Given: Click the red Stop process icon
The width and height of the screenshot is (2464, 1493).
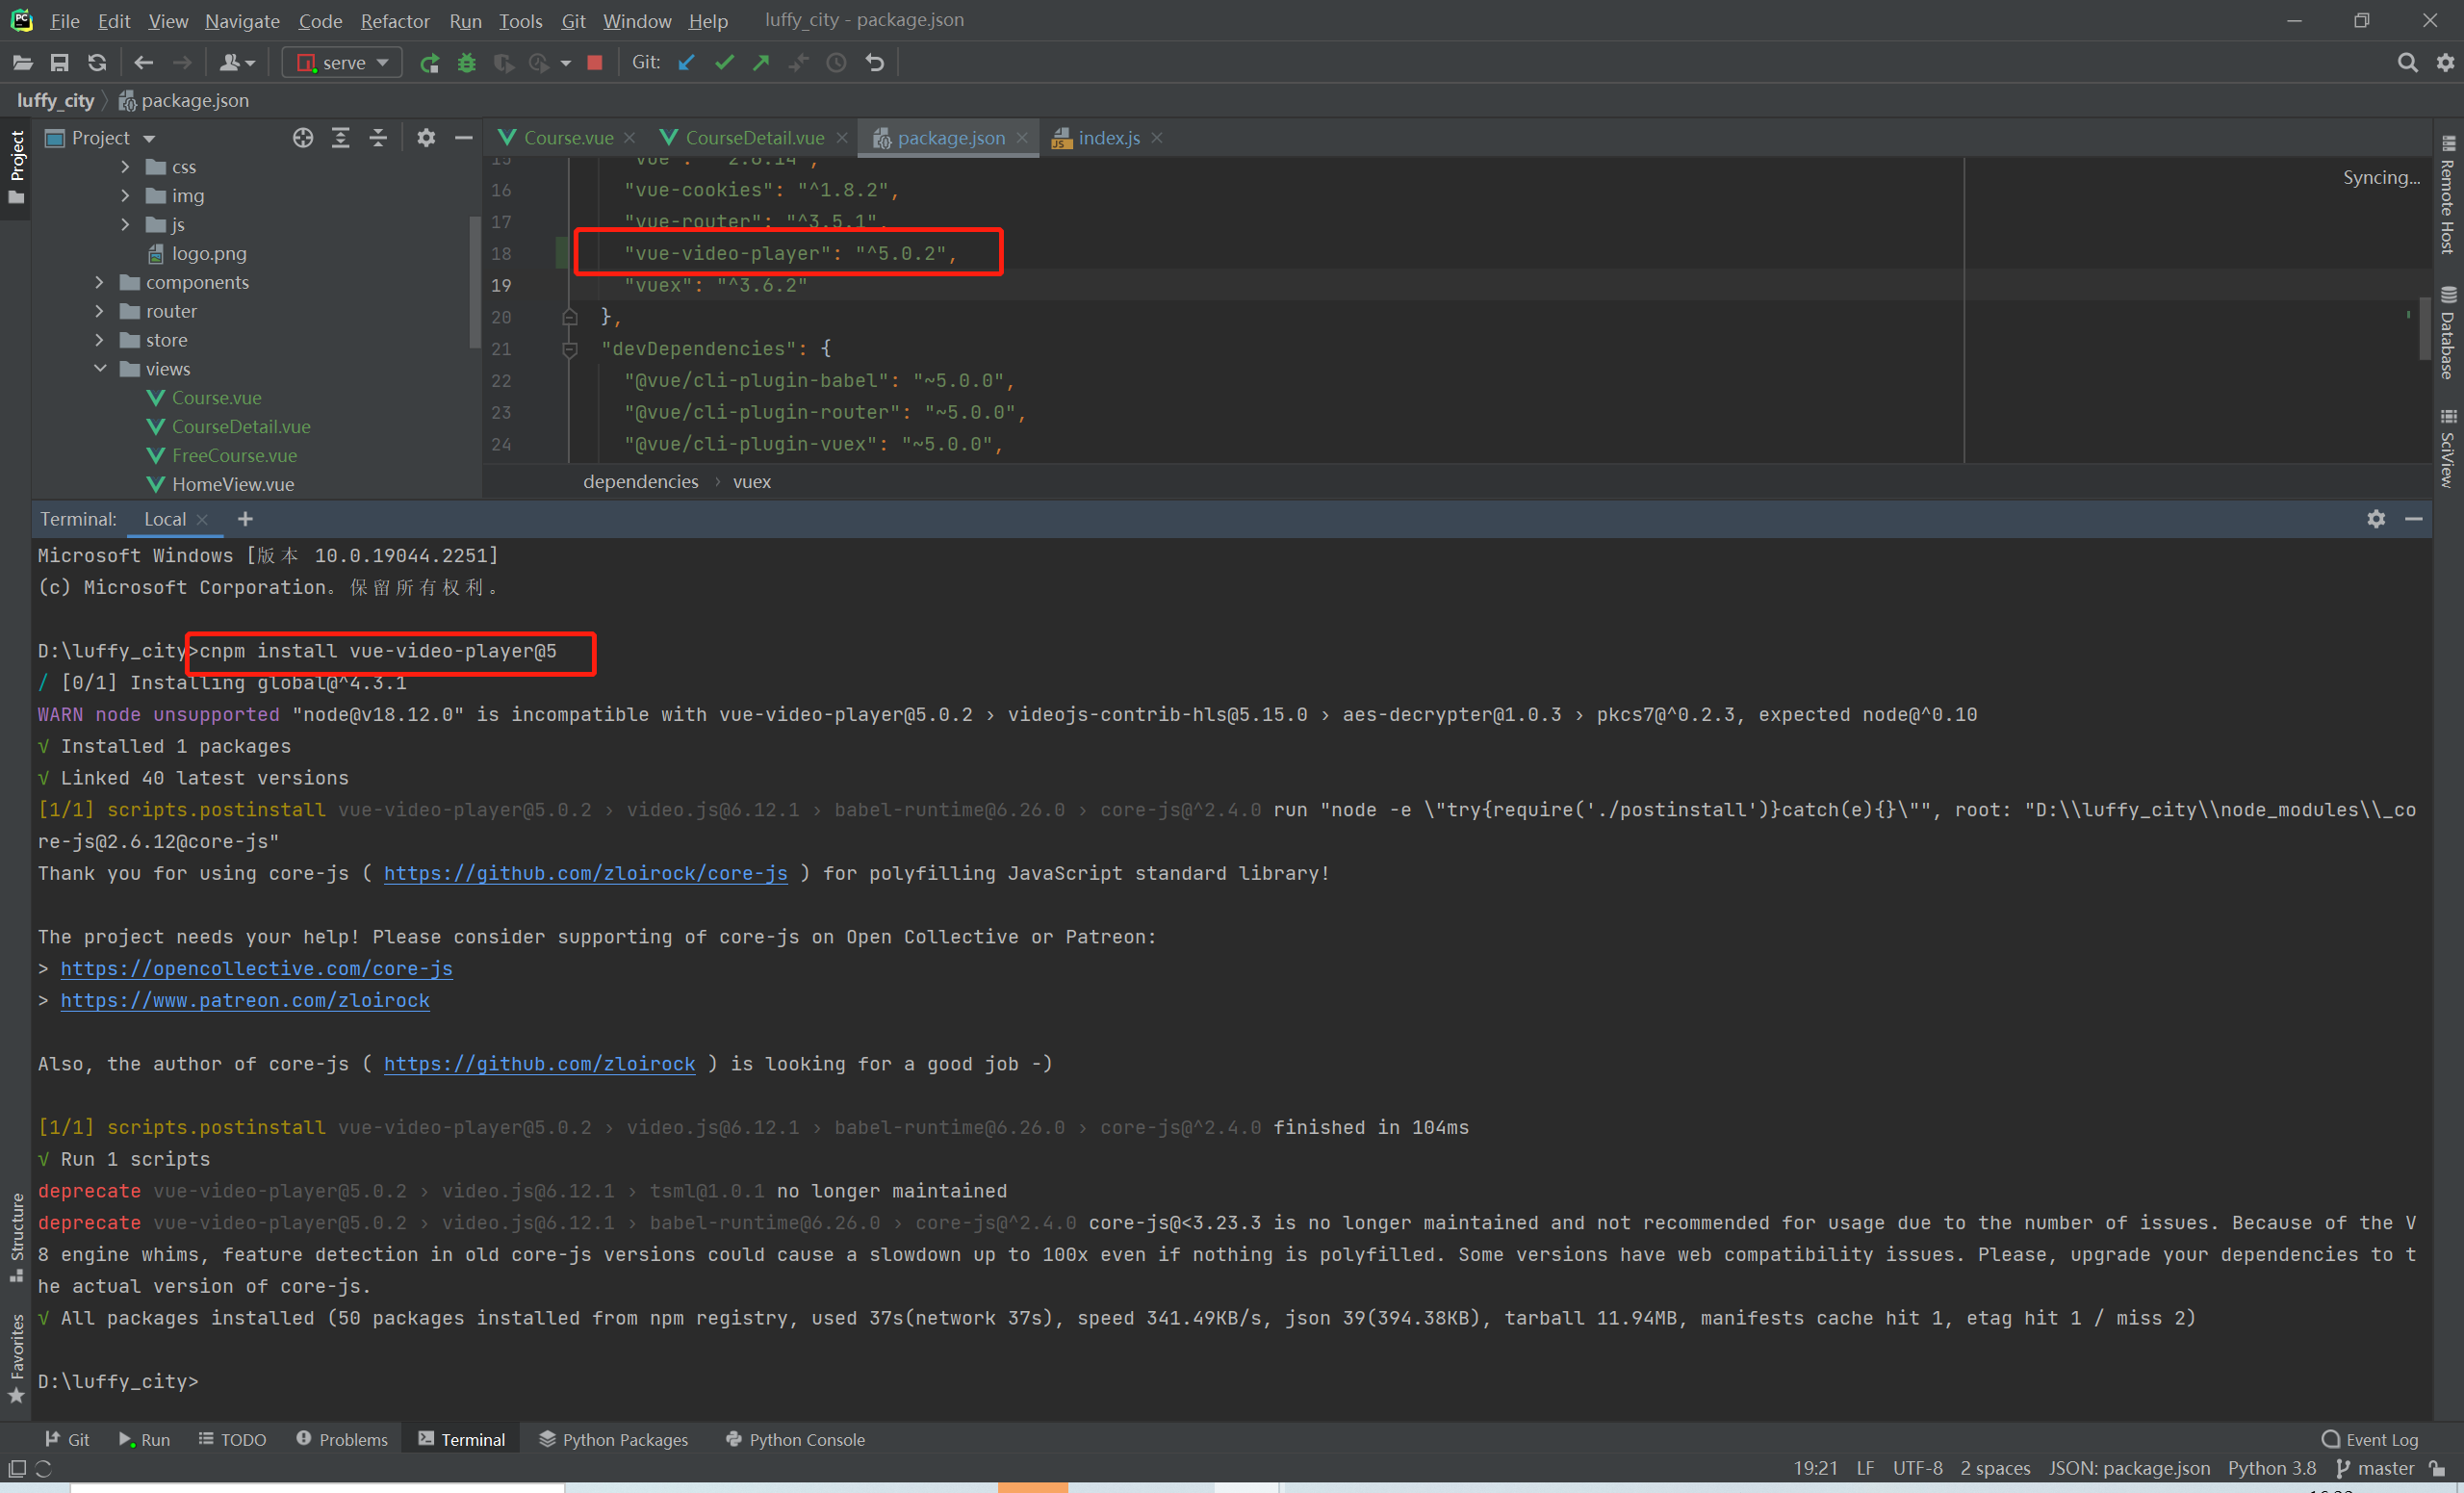Looking at the screenshot, I should pyautogui.click(x=595, y=63).
